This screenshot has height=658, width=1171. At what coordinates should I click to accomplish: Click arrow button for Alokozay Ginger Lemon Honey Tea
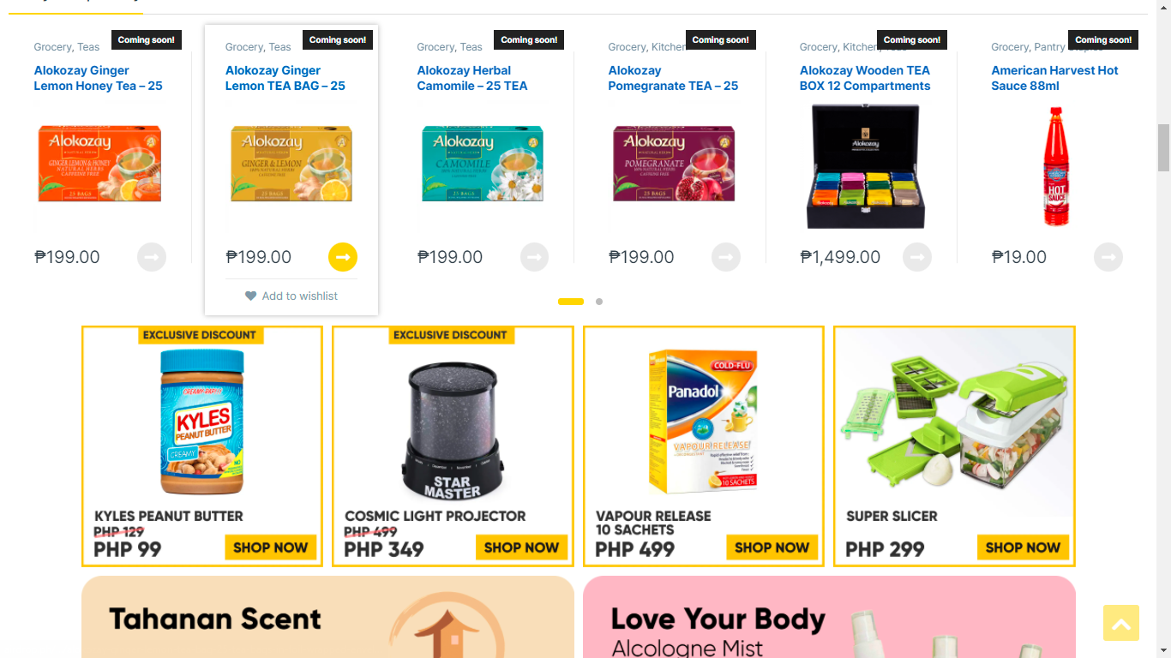click(152, 257)
